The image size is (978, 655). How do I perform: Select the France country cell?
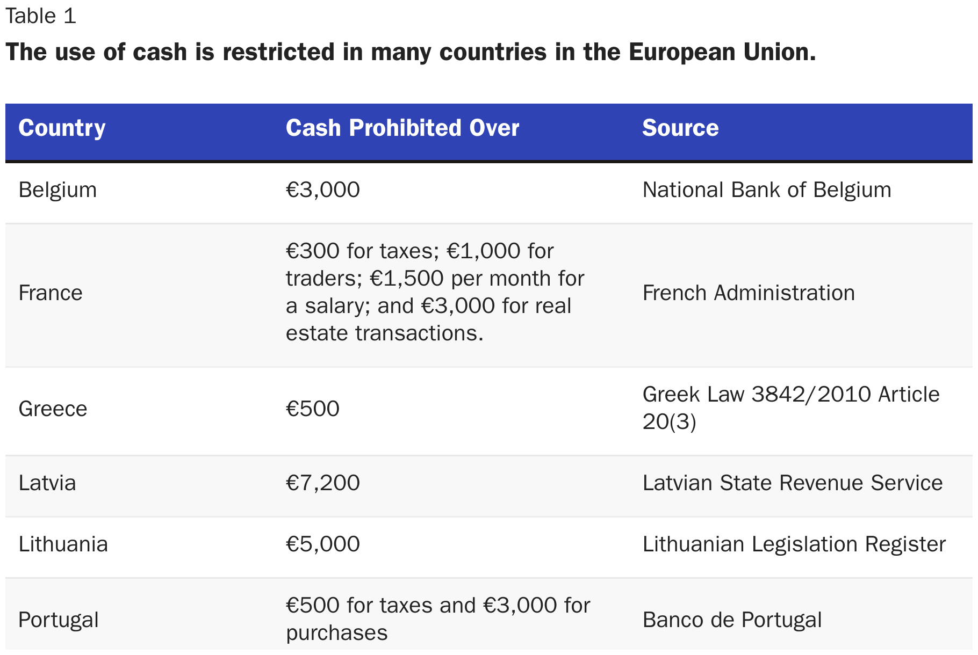click(51, 293)
